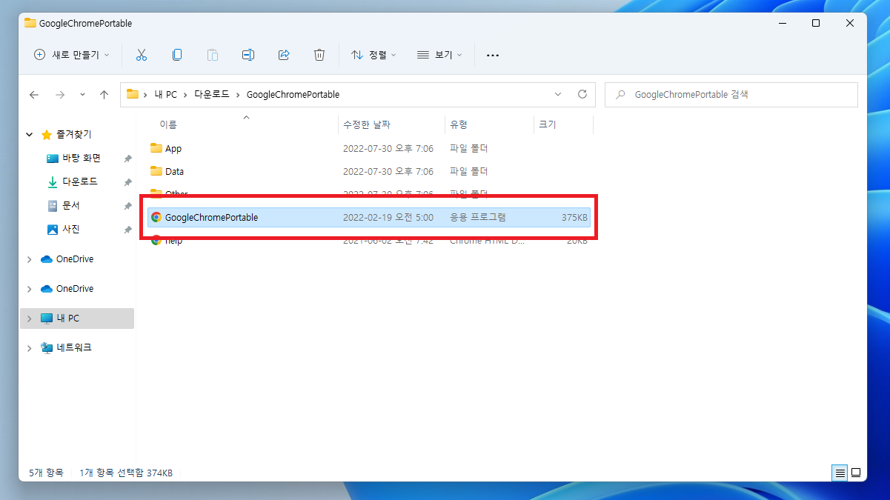Expand the address bar history dropdown

point(558,95)
